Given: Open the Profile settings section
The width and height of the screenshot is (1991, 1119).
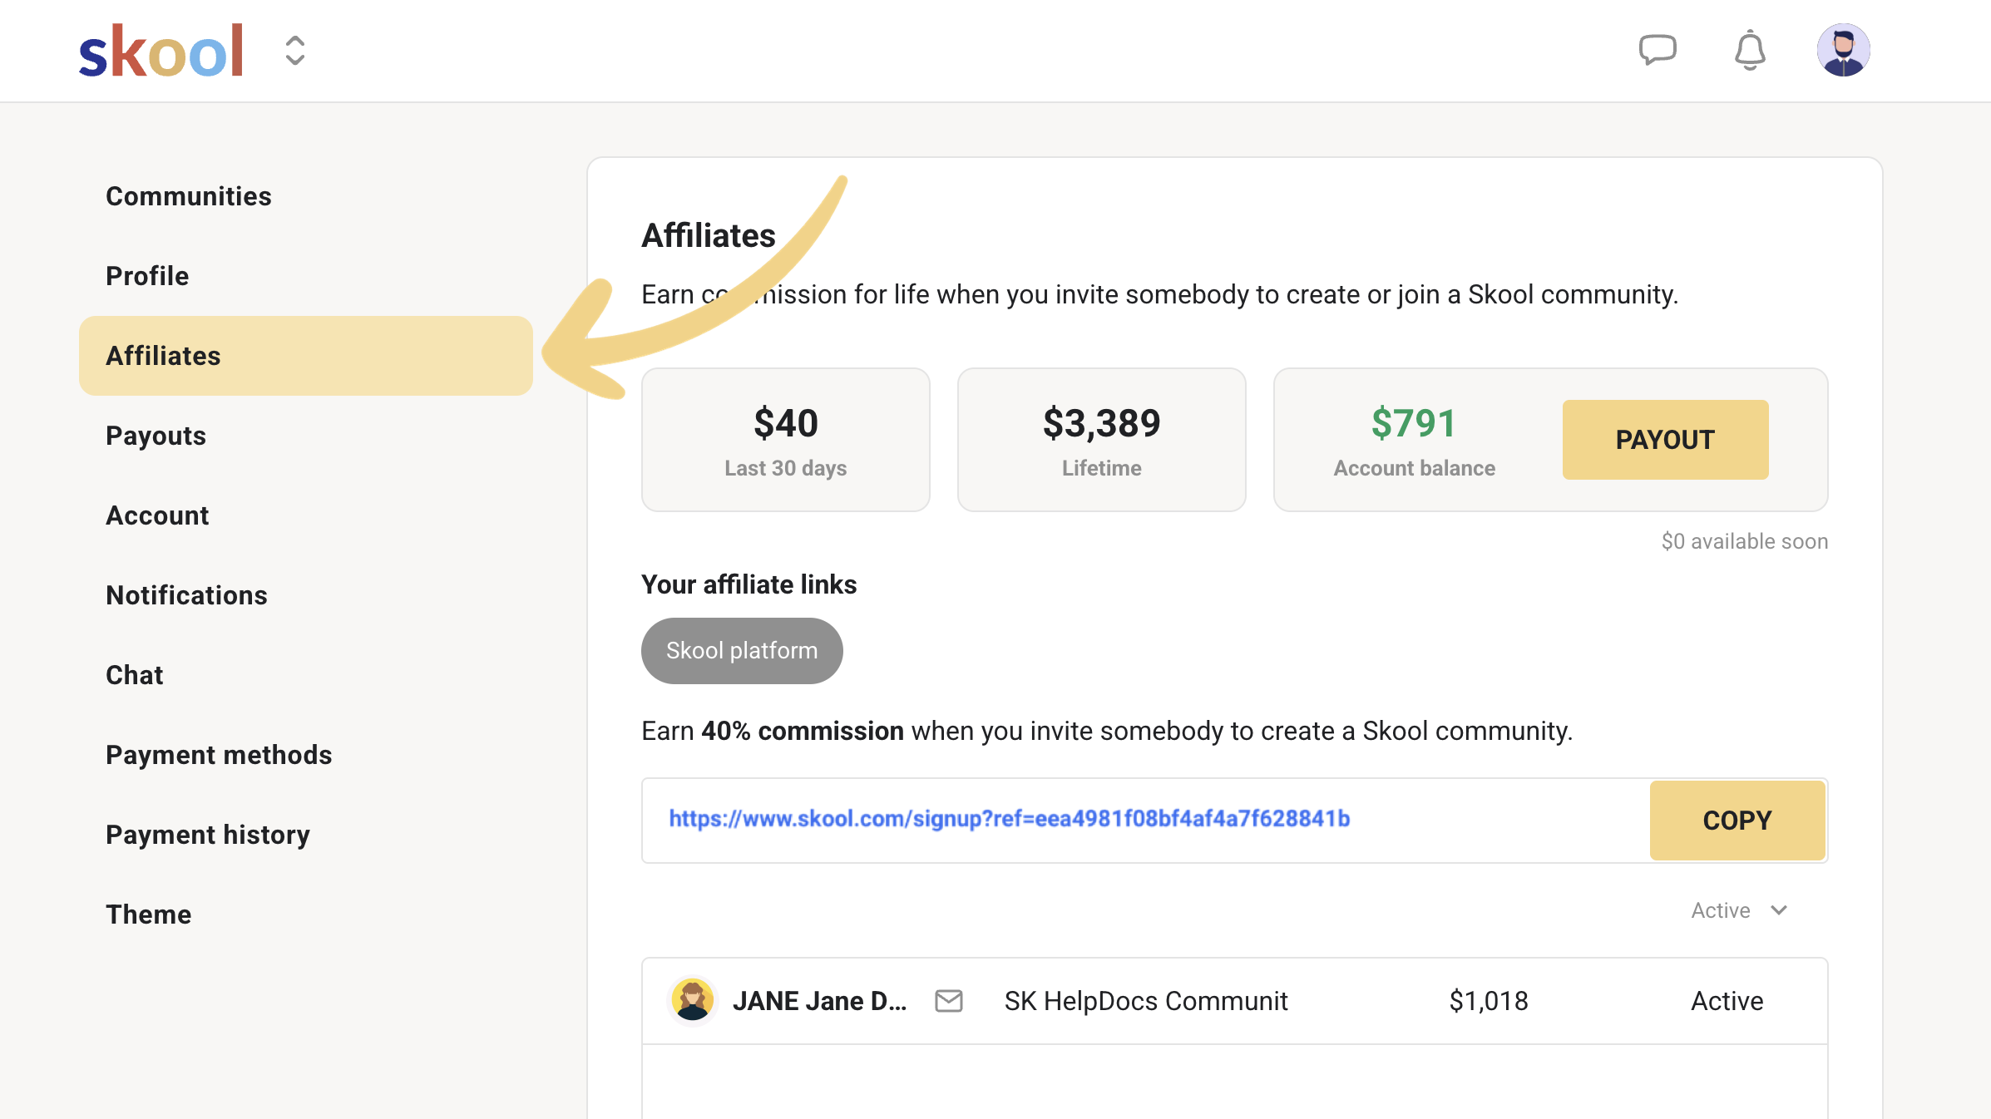Looking at the screenshot, I should click(147, 276).
